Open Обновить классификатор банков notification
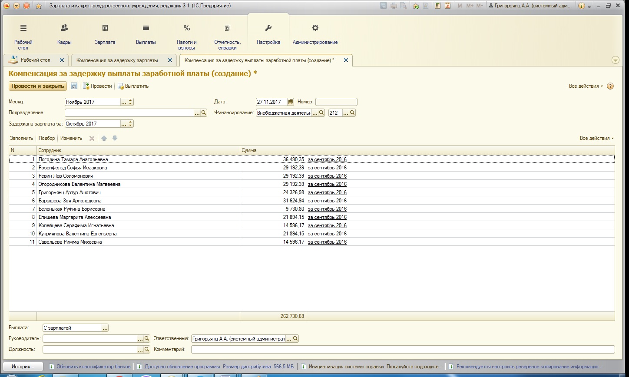 (x=90, y=367)
